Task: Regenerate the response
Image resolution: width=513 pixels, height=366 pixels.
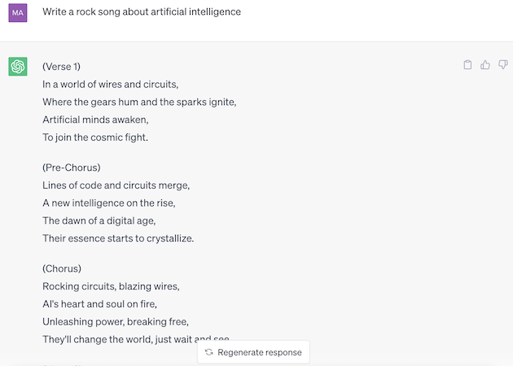Action: pos(253,352)
